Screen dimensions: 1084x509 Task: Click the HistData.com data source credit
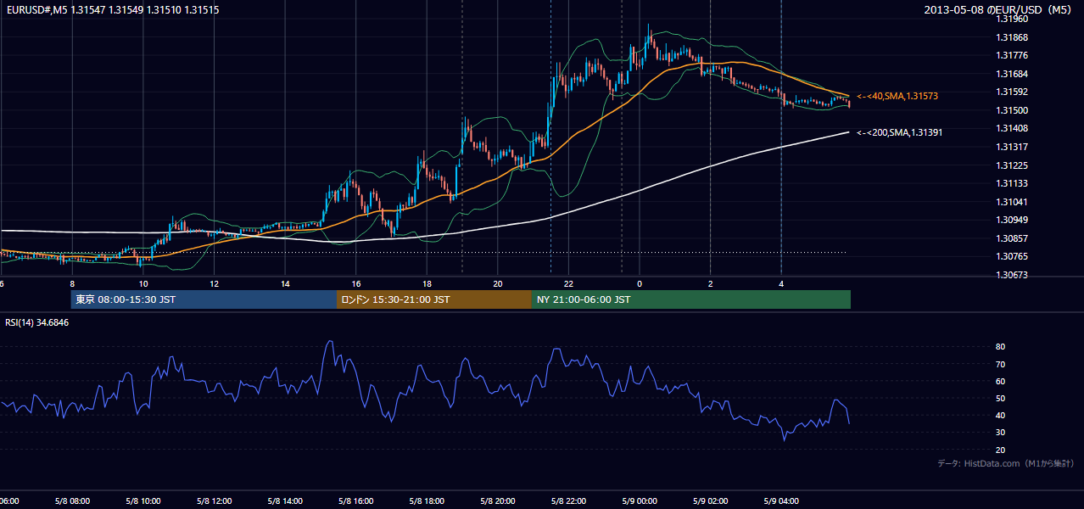(x=1005, y=463)
